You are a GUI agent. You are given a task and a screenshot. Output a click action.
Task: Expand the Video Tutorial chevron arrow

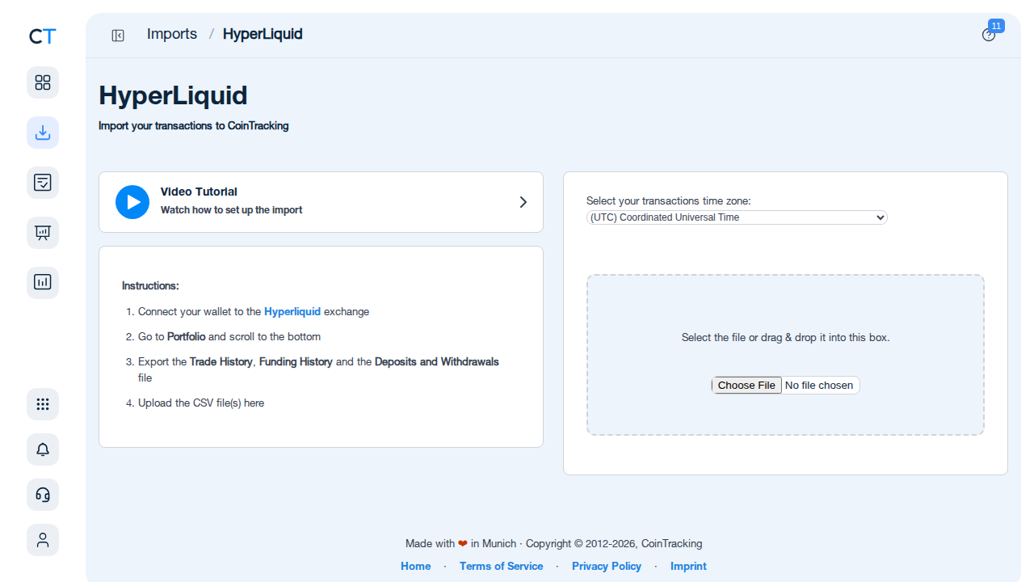click(x=523, y=202)
